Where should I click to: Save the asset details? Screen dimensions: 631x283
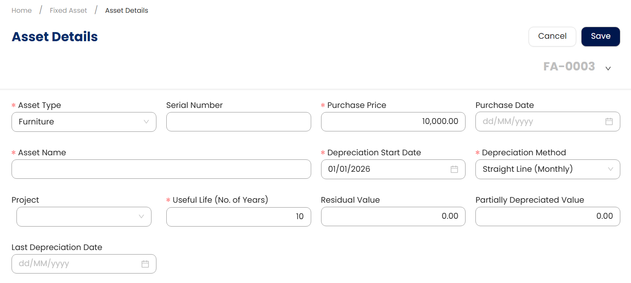pos(600,36)
